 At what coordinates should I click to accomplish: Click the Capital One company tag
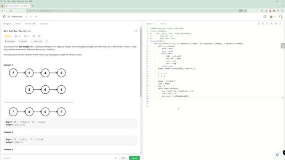point(37,41)
